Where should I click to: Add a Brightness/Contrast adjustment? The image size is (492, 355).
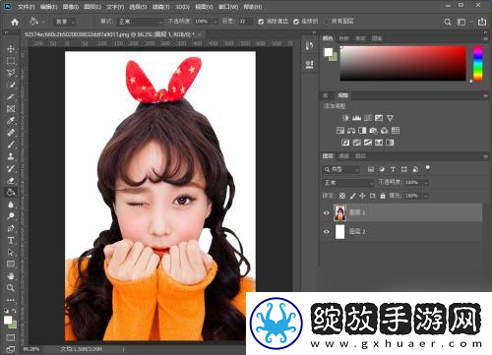345,118
